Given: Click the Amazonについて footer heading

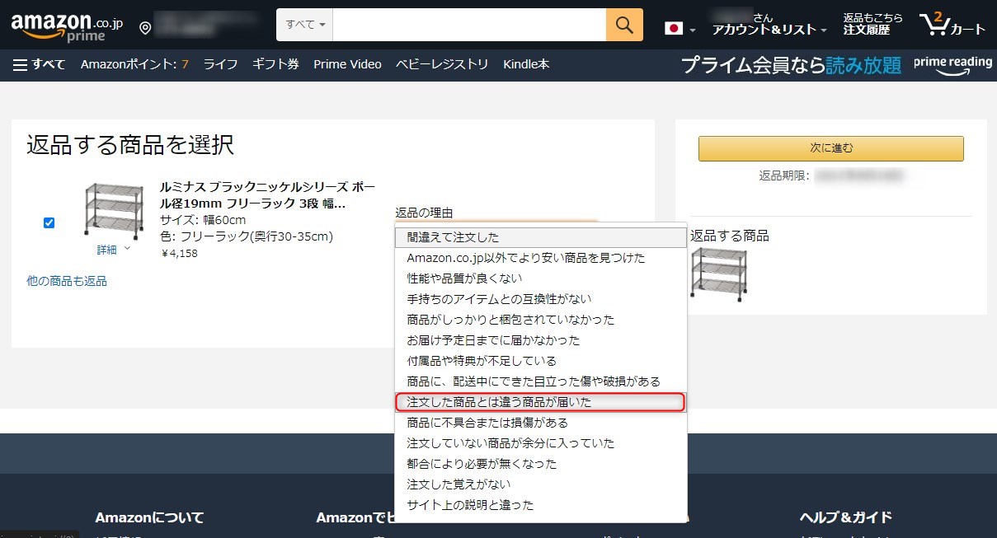Looking at the screenshot, I should (149, 517).
